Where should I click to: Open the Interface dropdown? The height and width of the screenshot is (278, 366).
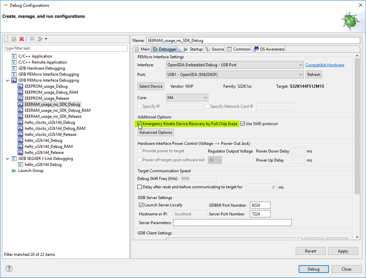coord(235,65)
